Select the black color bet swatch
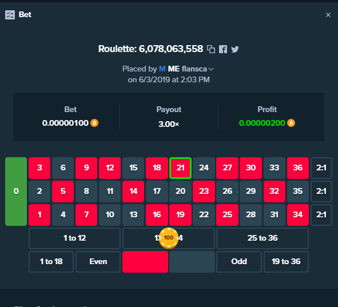Viewport: 338px width, 307px height. [192, 262]
